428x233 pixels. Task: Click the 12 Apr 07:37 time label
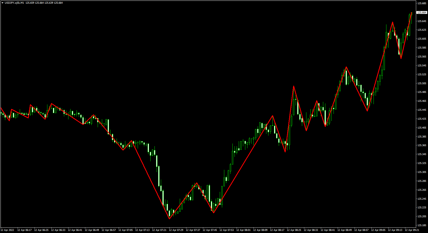pos(193,230)
